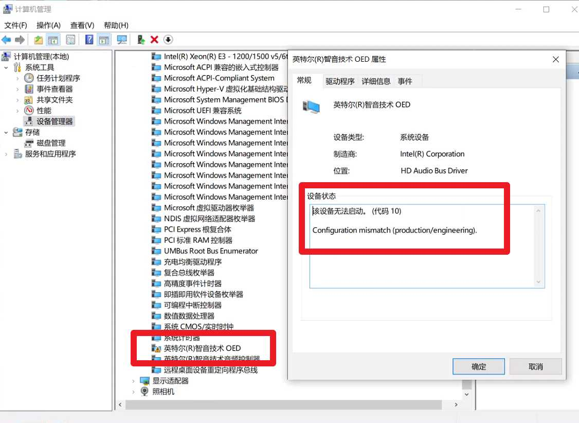Switch to the 常规 tab
The image size is (579, 423).
(304, 80)
